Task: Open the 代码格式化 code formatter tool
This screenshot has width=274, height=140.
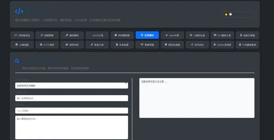Action: [22, 35]
